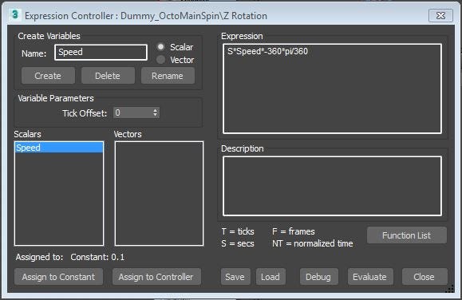Viewport: 462px width, 300px height.
Task: Select the Vector radio button
Action: [x=160, y=60]
